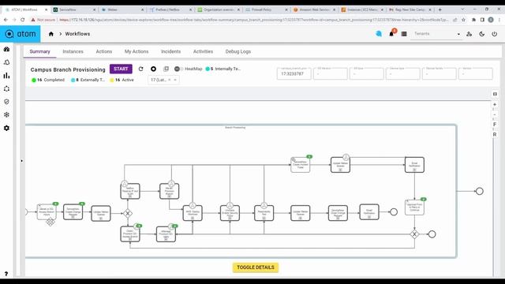Click the browser address bar

(x=254, y=20)
